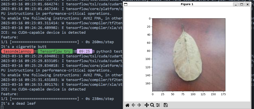
Task: Go forward to next view arrow
Action: pos(139,105)
